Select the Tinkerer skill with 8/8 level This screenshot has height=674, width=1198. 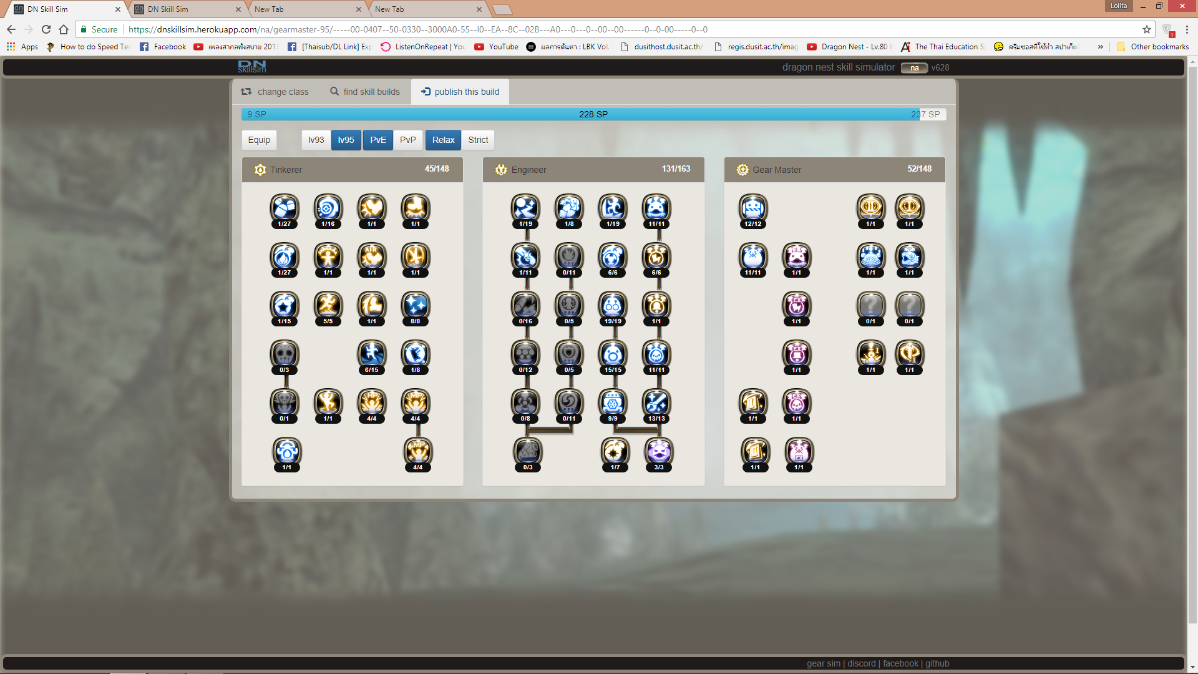point(415,306)
